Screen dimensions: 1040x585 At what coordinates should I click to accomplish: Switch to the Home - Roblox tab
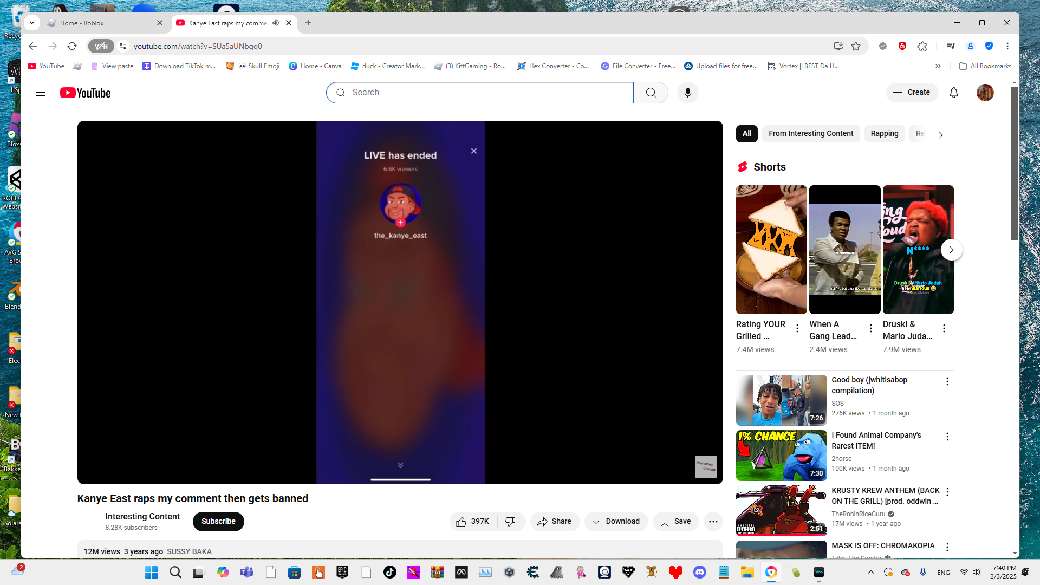(x=105, y=23)
